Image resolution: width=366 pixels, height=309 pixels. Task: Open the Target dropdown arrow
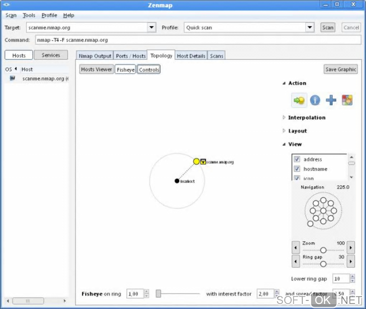click(x=151, y=27)
